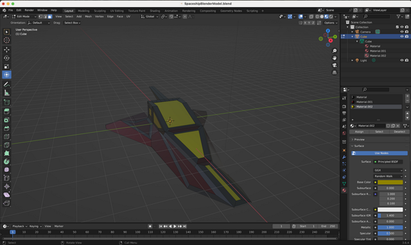Toggle Use Nodes for the material
Image resolution: width=411 pixels, height=245 pixels.
pos(380,153)
